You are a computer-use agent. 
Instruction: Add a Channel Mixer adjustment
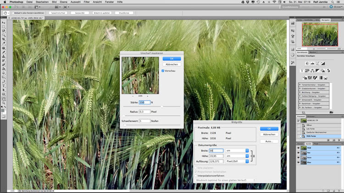328,70
